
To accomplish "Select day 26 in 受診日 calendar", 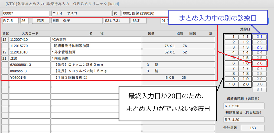I will pos(259,63).
